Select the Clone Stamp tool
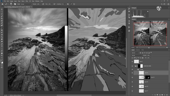Screen dimensions: 170x96 click(x=2, y=30)
